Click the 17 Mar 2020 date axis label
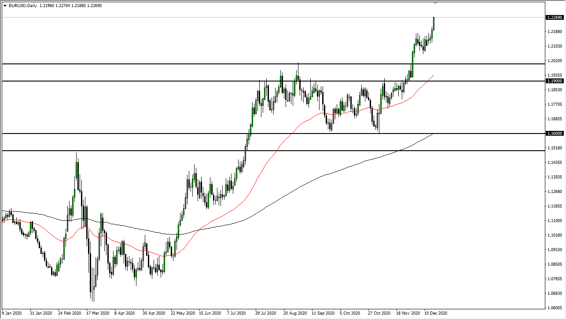This screenshot has height=319, width=566. click(x=98, y=314)
